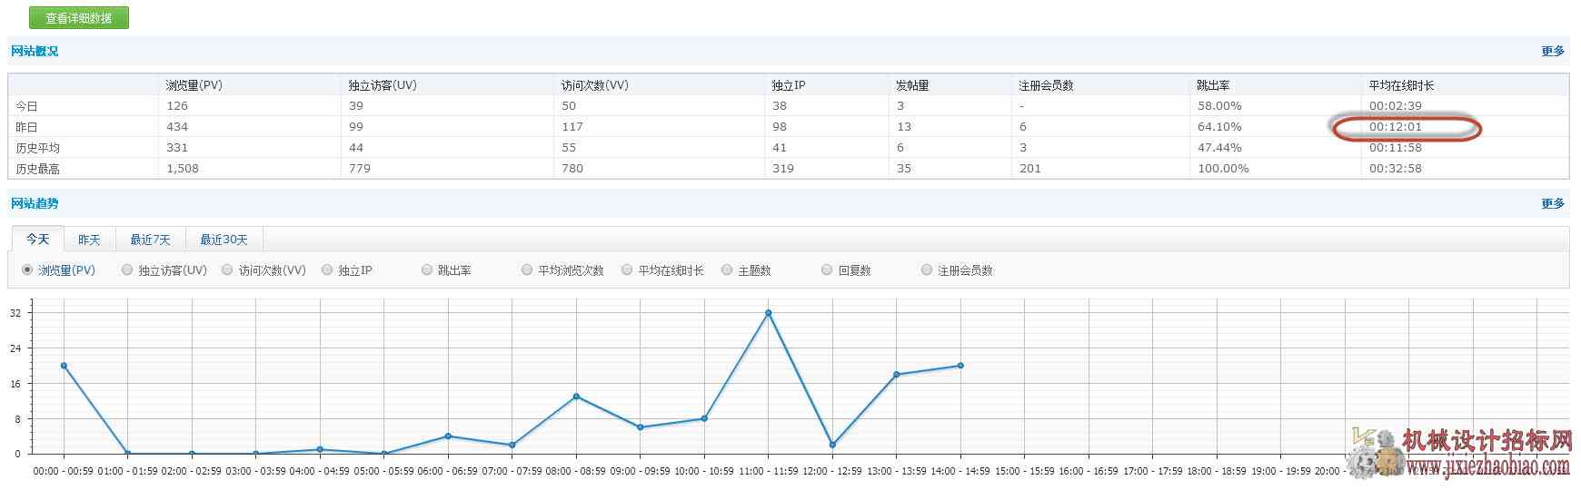Select the 平均浏览次数 radio button
This screenshot has width=1581, height=490.
pyautogui.click(x=527, y=270)
